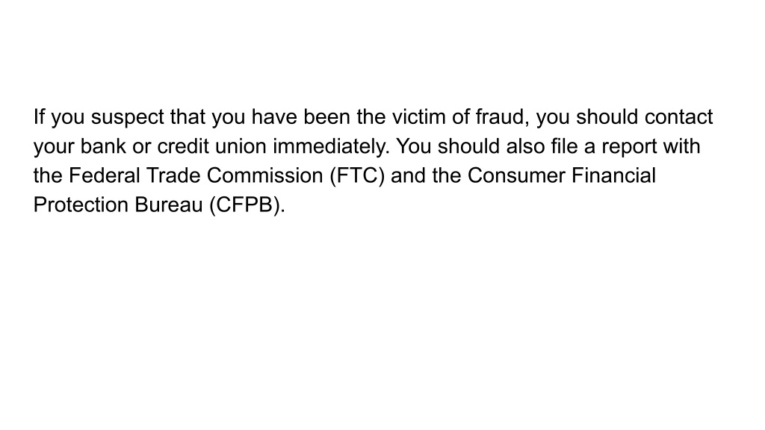Click the word "suspect" in the text
This screenshot has height=430, width=765.
[x=127, y=118]
